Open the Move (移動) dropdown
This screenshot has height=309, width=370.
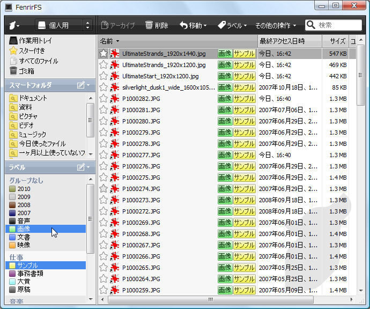pyautogui.click(x=193, y=25)
